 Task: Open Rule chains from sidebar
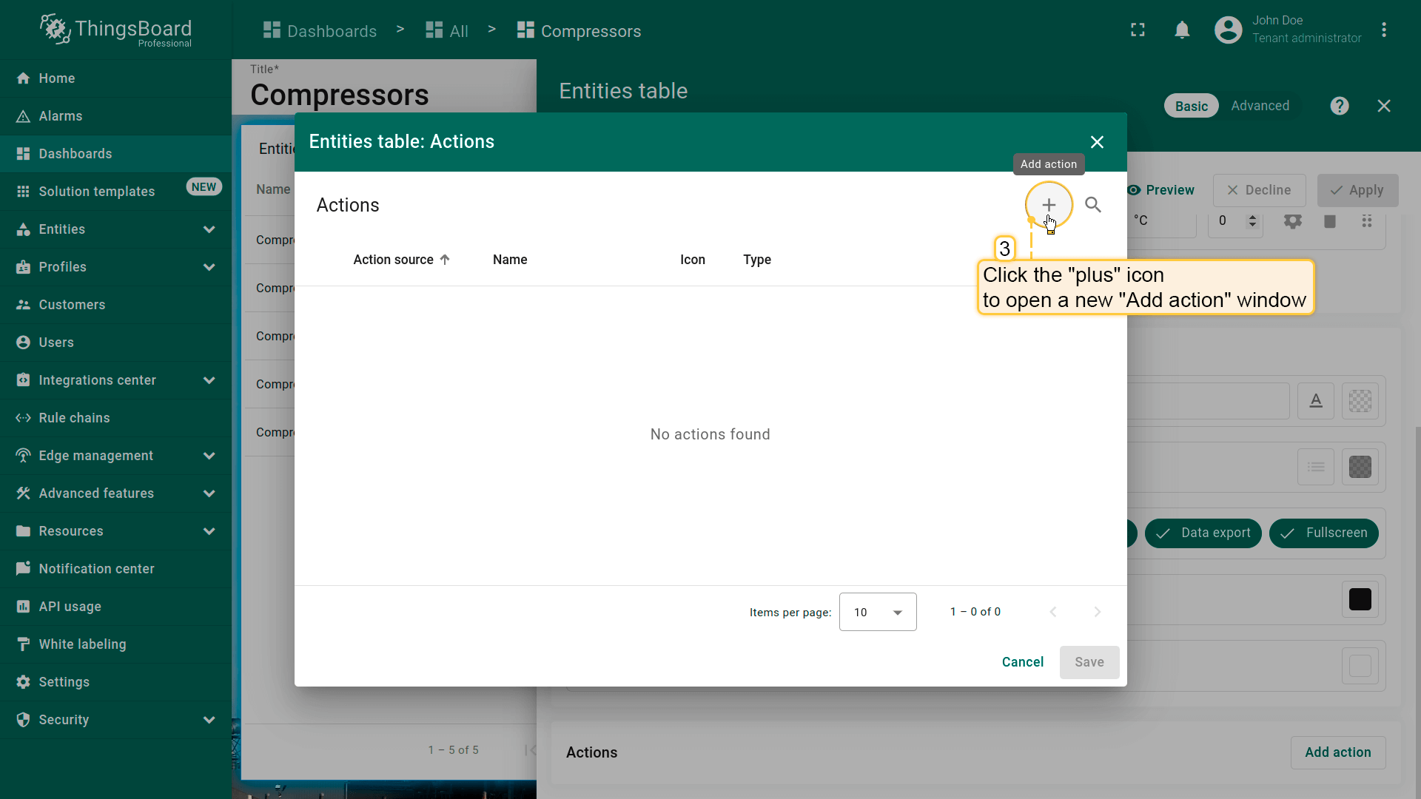74,418
